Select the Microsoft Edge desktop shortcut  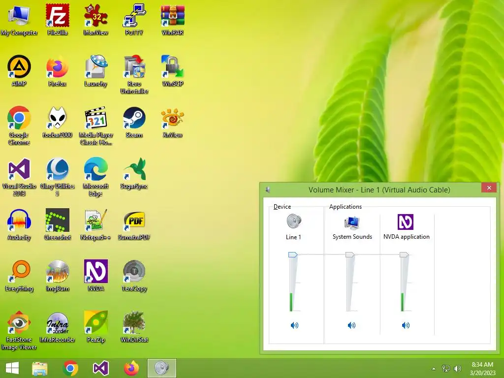(96, 177)
